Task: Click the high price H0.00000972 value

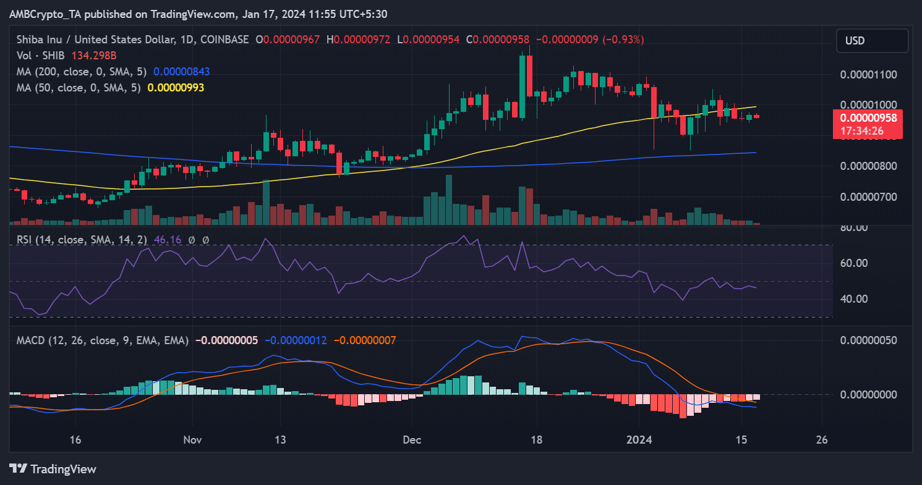Action: pos(358,39)
